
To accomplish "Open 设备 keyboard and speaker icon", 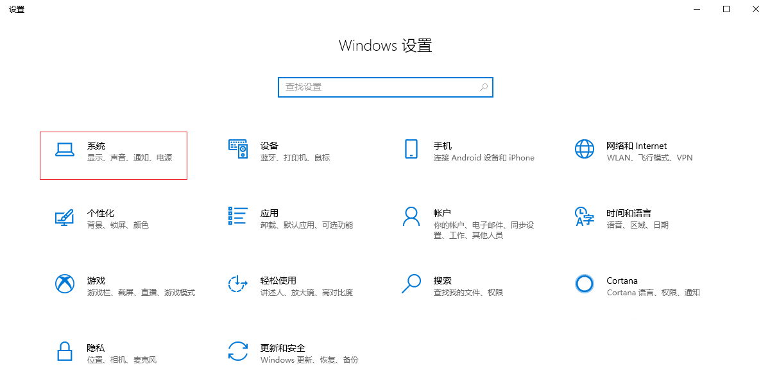I will tap(238, 149).
